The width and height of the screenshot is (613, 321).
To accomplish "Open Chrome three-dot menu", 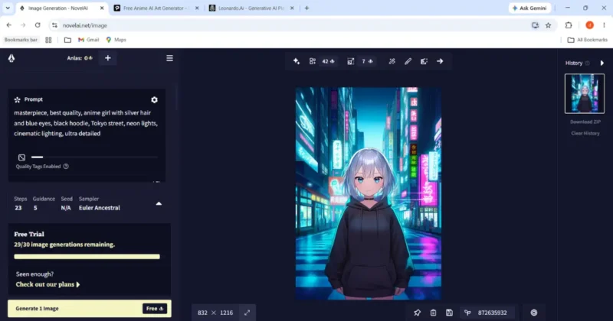I will 604,25.
